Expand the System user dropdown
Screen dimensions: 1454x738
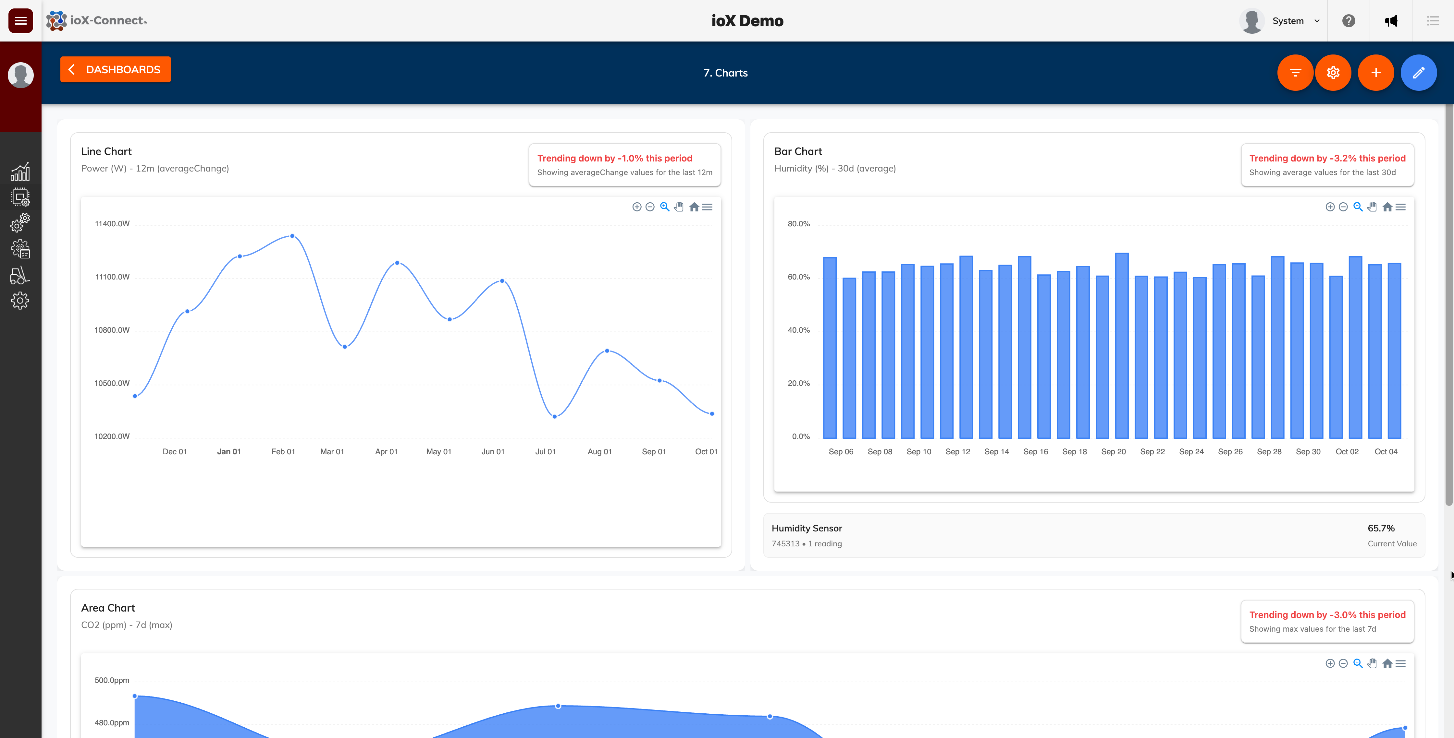[x=1295, y=21]
